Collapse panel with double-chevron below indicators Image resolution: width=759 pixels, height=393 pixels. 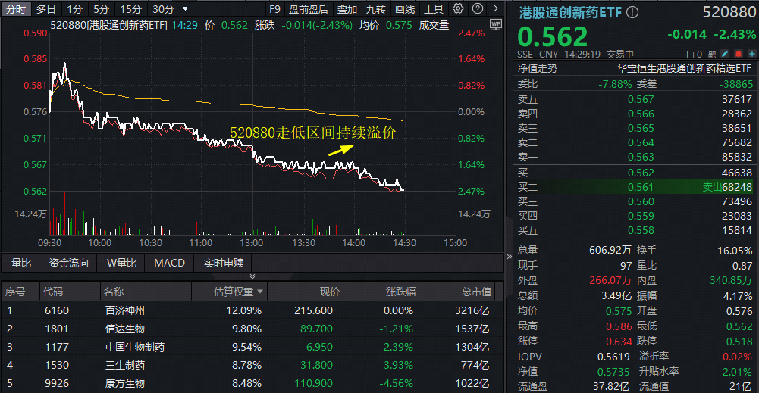coord(252,276)
